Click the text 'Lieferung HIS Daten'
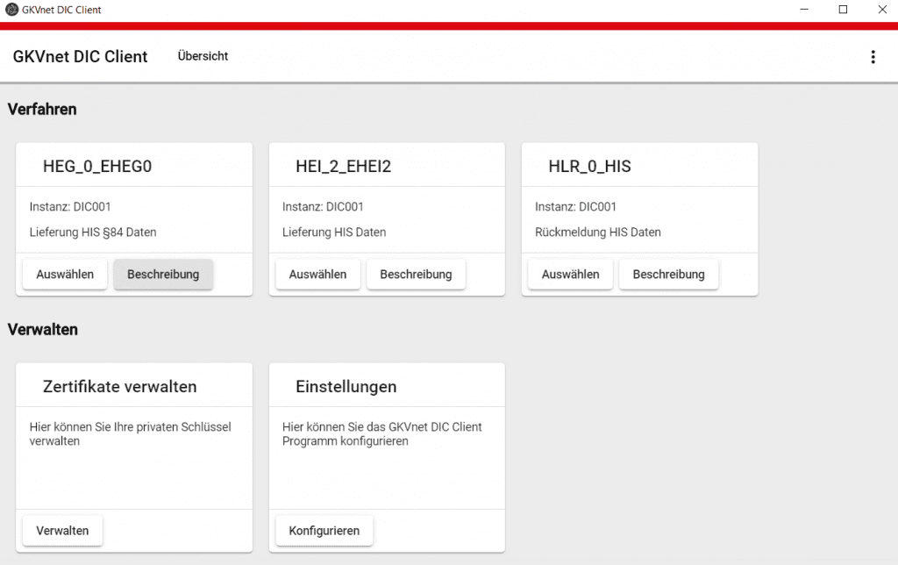 (x=334, y=232)
